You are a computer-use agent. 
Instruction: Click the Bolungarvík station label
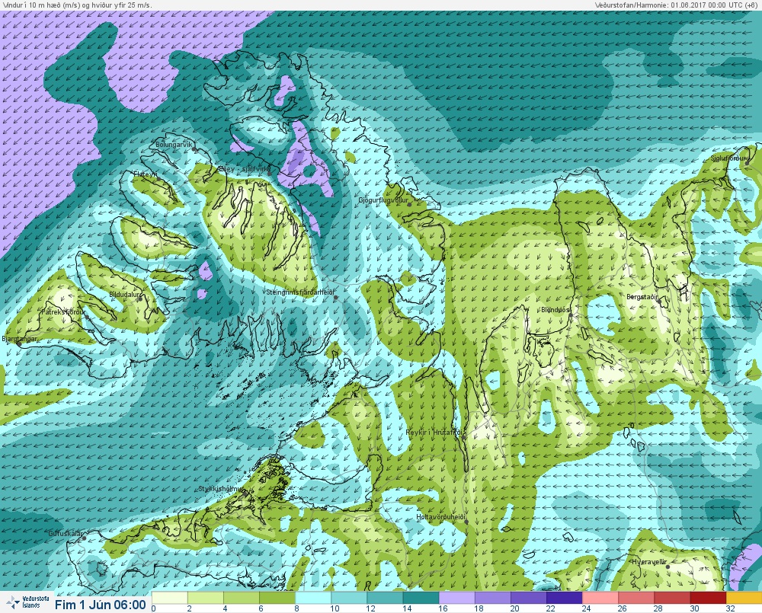(x=174, y=144)
